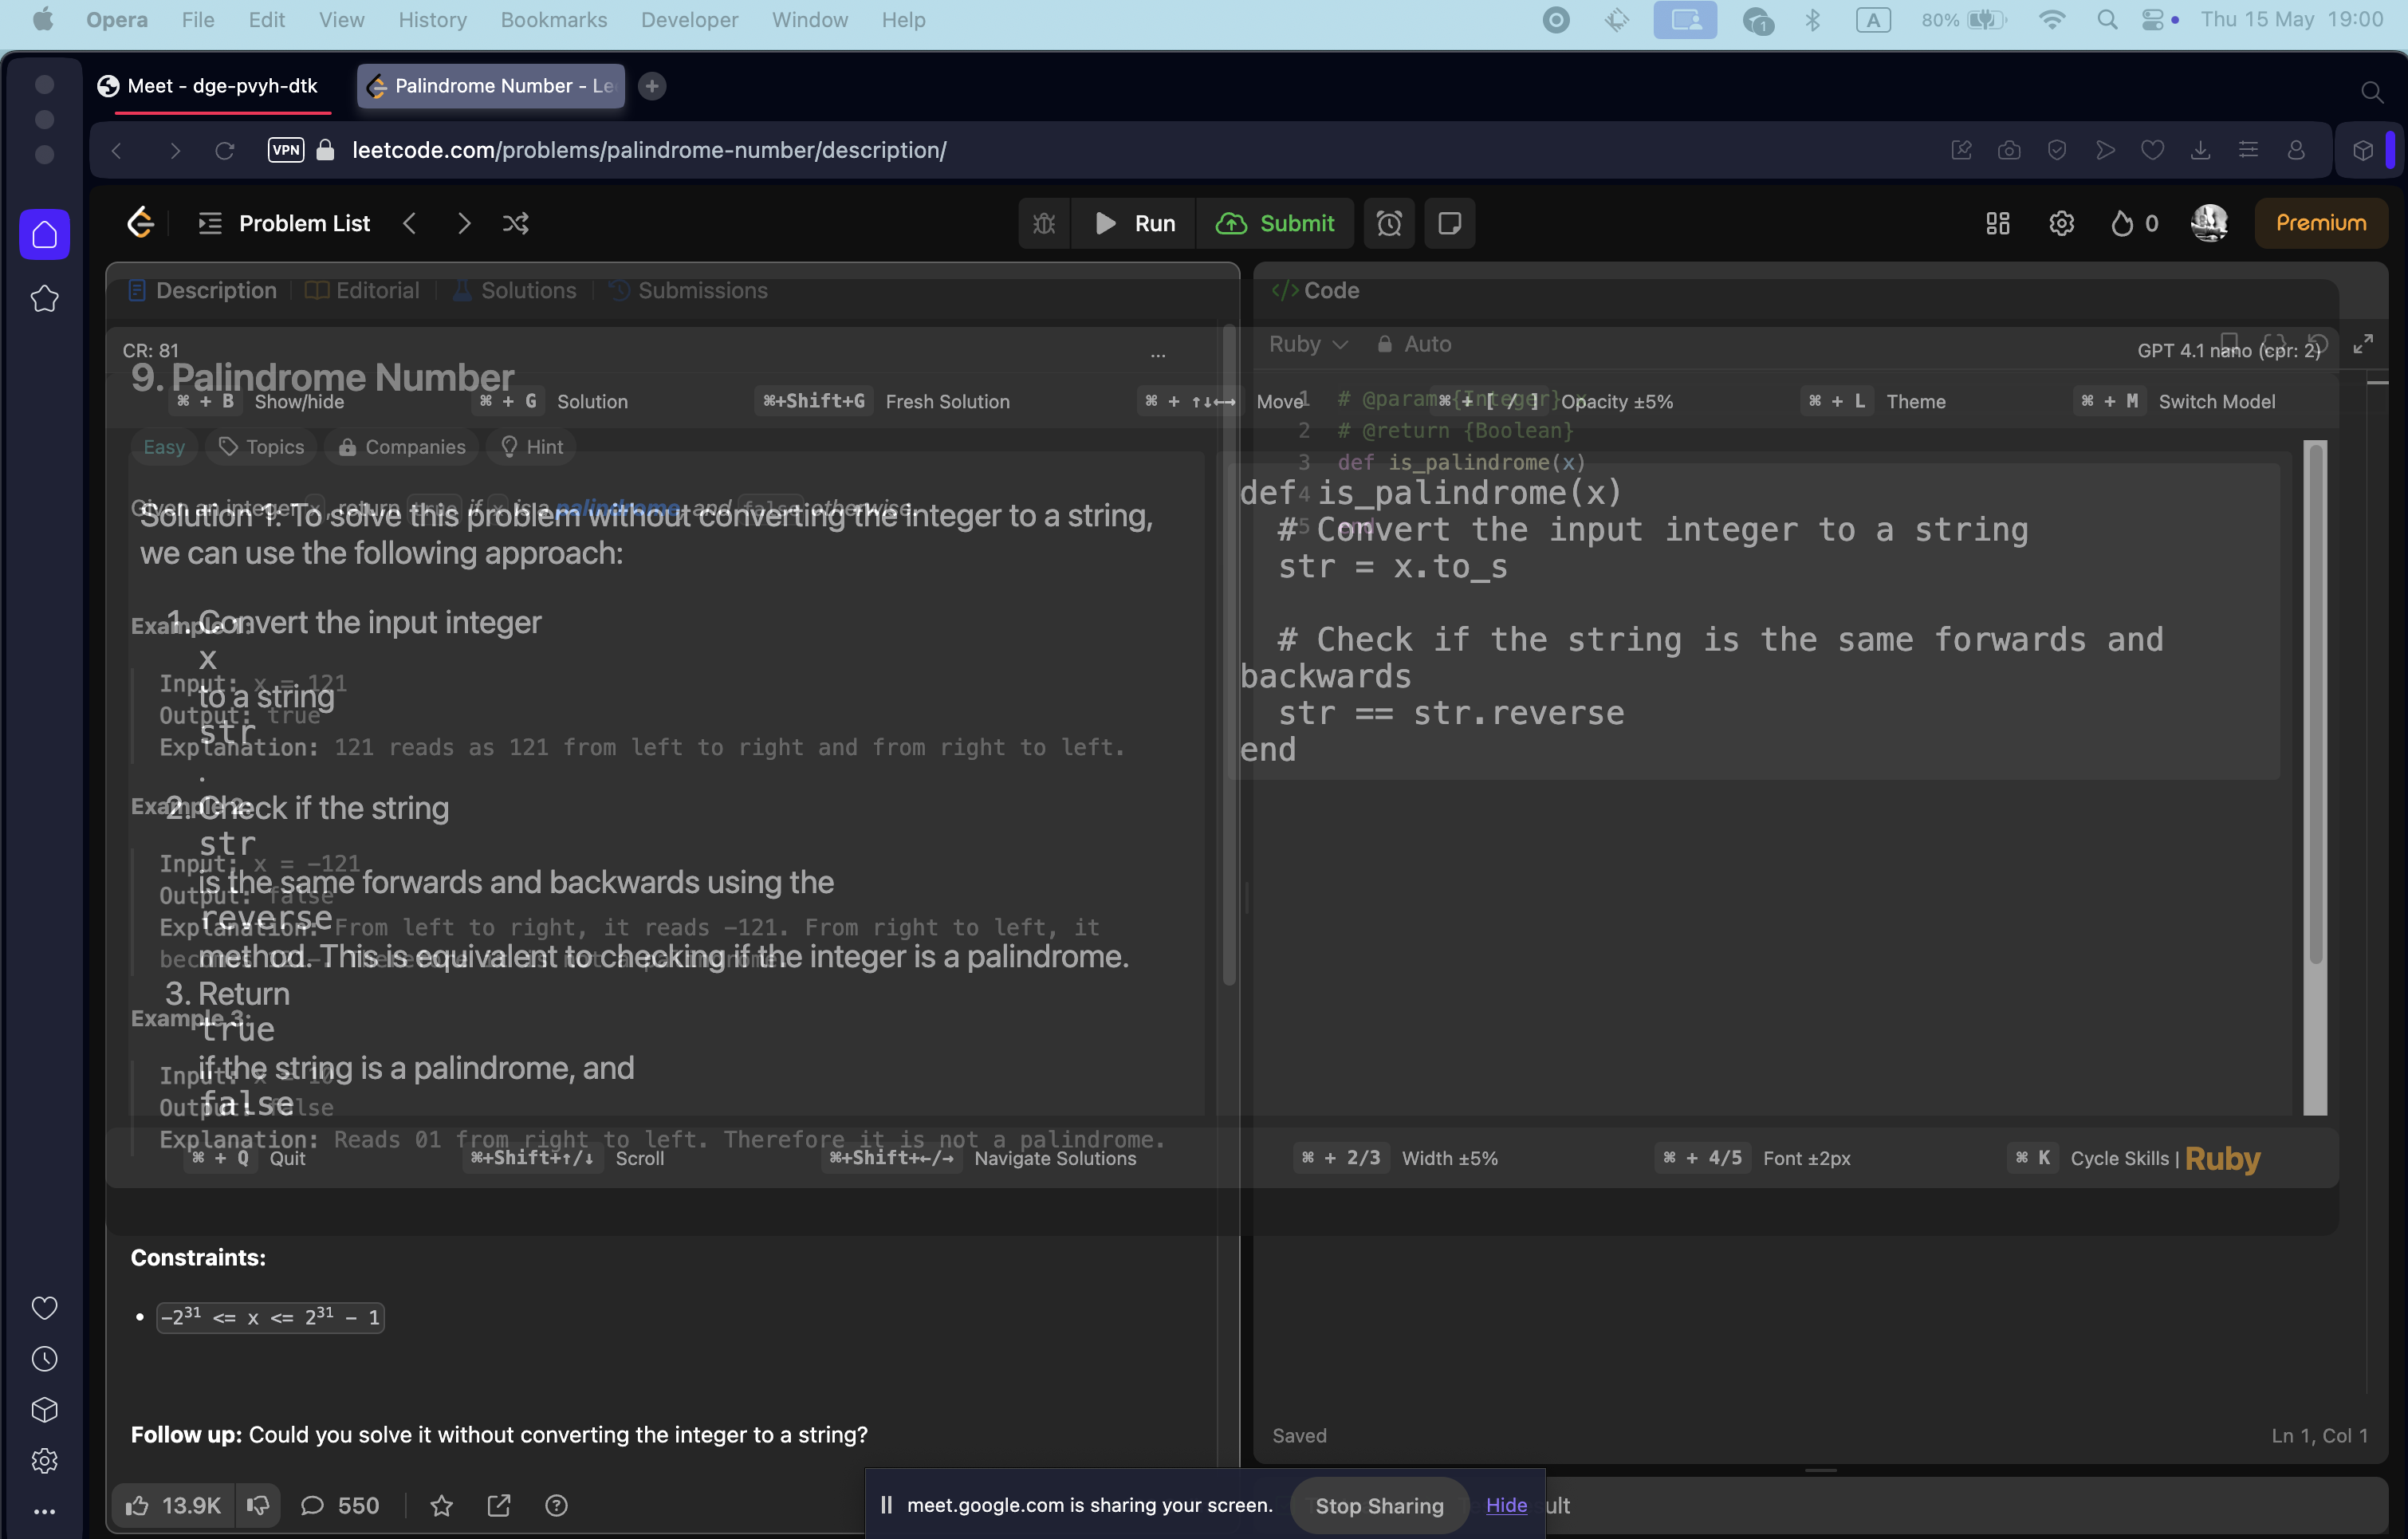2408x1539 pixels.
Task: Expand the Hint tag
Action: (x=531, y=447)
